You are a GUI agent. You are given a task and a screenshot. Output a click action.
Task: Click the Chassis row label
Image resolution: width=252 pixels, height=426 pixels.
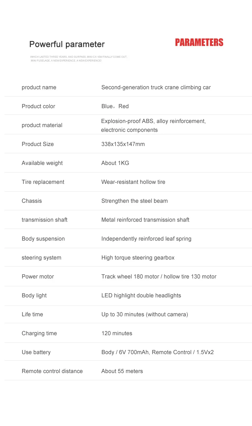[32, 201]
